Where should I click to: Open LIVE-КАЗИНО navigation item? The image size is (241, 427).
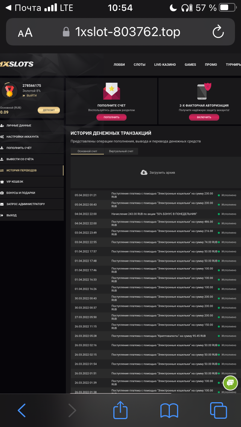click(165, 65)
